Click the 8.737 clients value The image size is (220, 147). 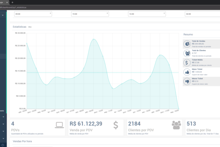pos(194,53)
